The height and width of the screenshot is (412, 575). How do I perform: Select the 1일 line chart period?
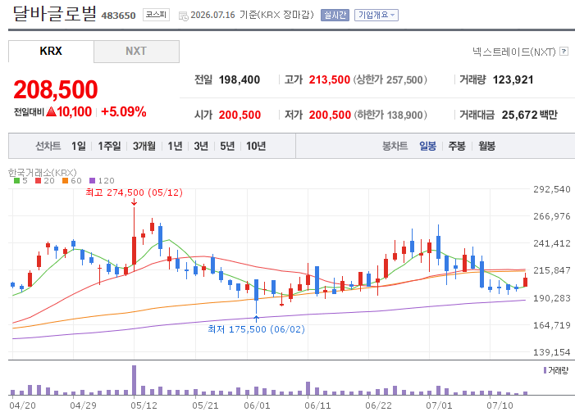click(79, 146)
